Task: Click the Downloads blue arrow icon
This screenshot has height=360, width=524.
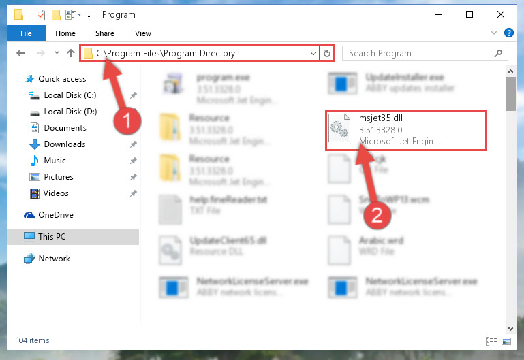Action: (x=35, y=144)
